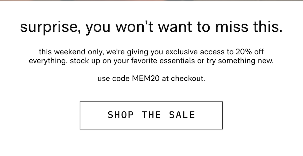Click the 'favorite essentials' phrase
The height and width of the screenshot is (156, 303).
pyautogui.click(x=163, y=61)
